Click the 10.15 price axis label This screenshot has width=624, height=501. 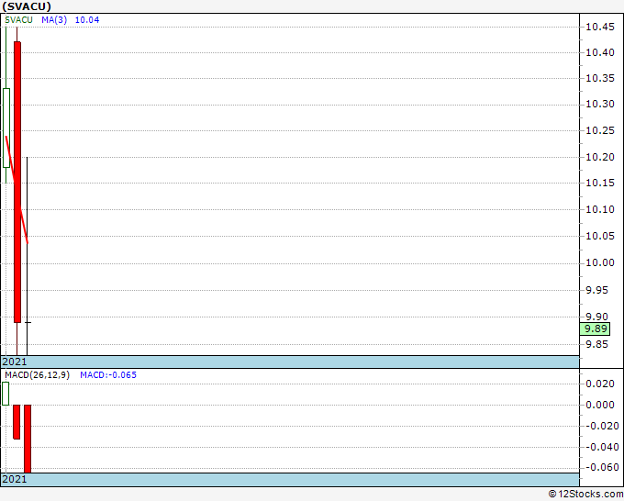(600, 183)
